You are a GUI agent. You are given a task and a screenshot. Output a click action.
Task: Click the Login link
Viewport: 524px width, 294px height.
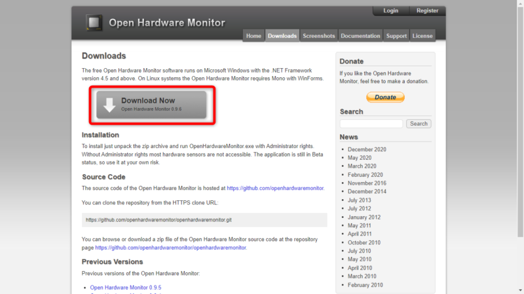(x=390, y=10)
